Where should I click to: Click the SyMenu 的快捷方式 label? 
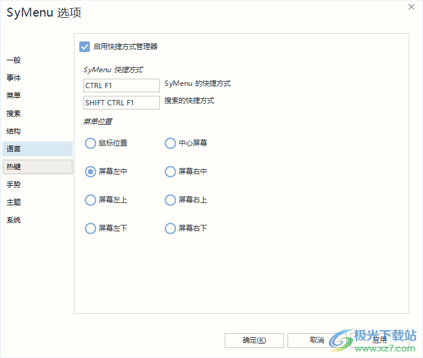point(198,83)
